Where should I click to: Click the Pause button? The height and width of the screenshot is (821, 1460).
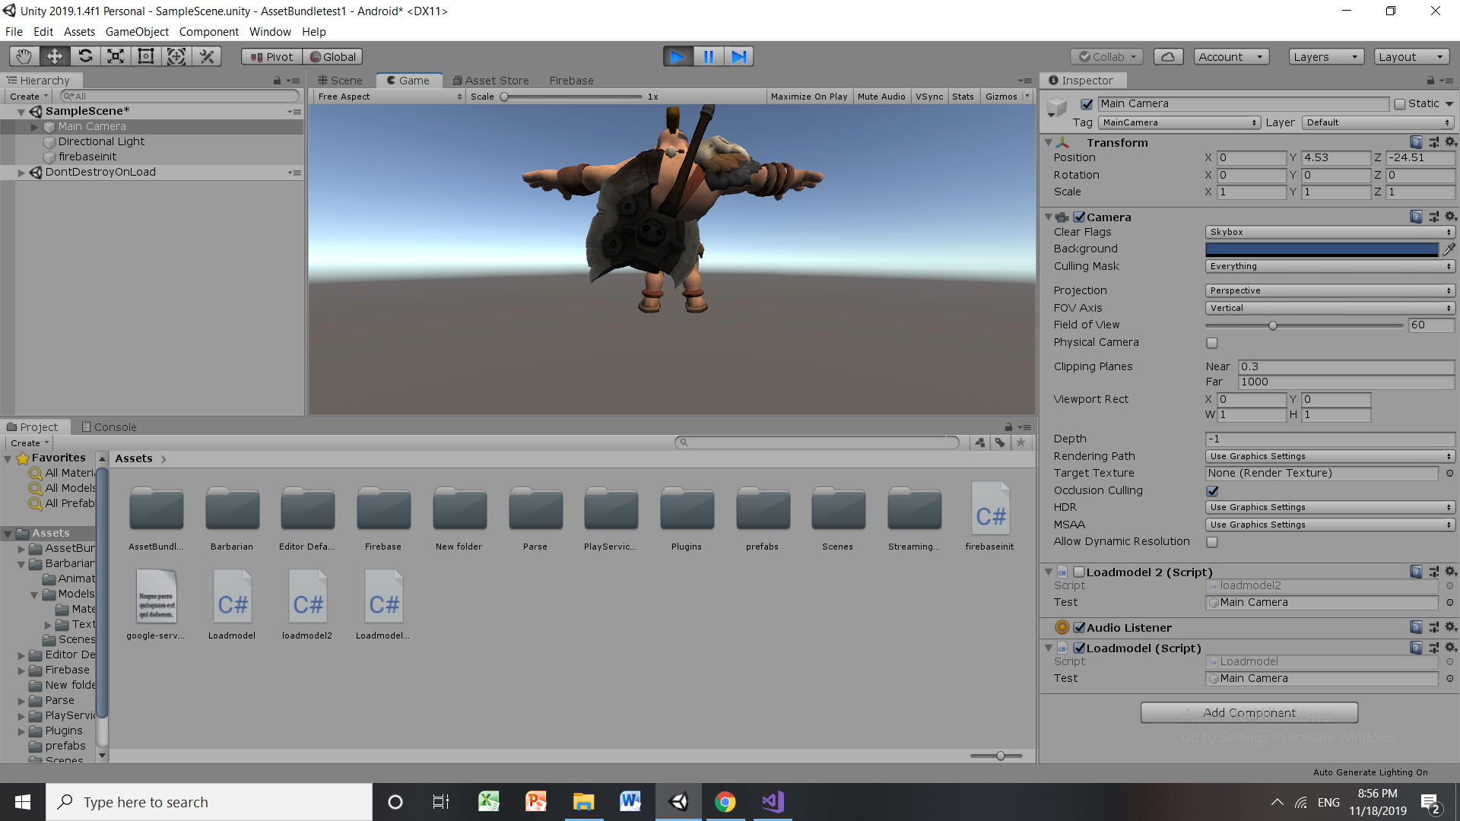pyautogui.click(x=708, y=56)
